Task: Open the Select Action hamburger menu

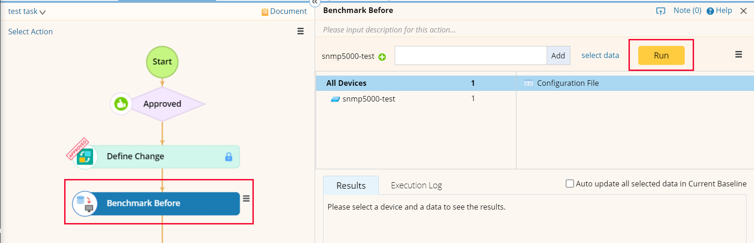Action: (300, 31)
